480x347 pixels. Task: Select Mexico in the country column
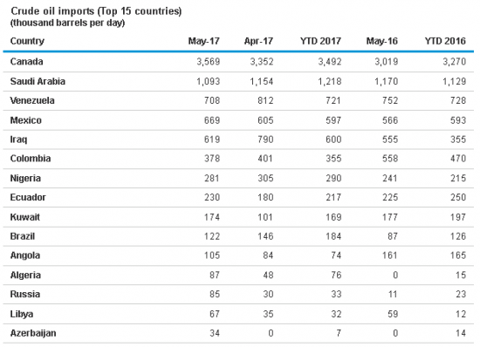(x=25, y=120)
